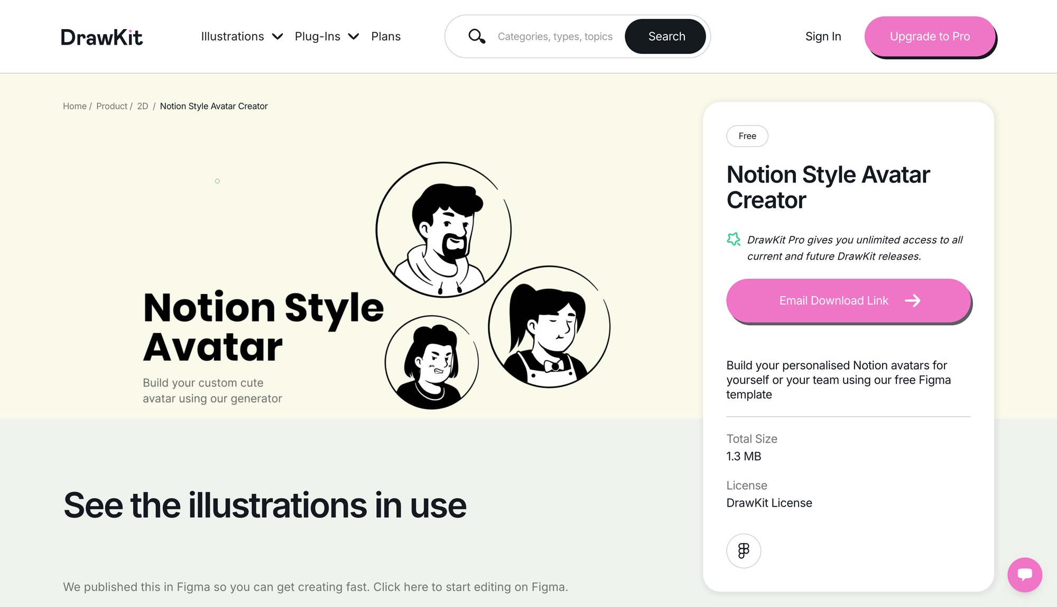Image resolution: width=1057 pixels, height=607 pixels.
Task: Open the Figma icon in the product card
Action: coord(744,550)
